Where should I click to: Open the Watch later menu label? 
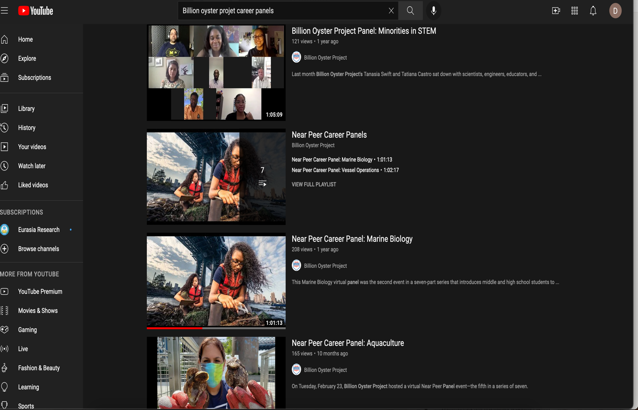32,166
